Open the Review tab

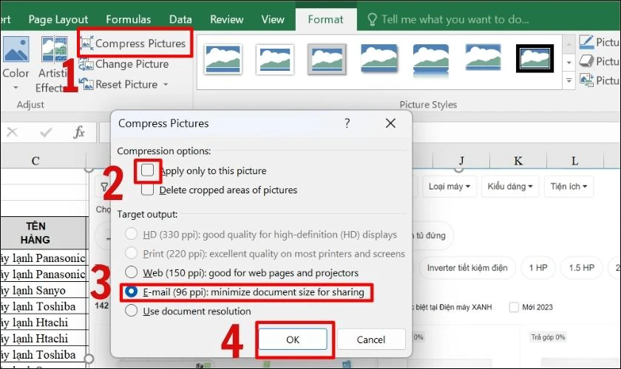pyautogui.click(x=226, y=19)
